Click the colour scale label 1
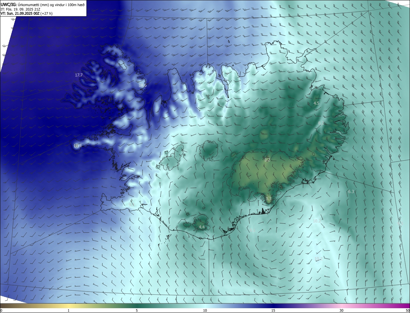The image size is (410, 313). tap(69, 310)
